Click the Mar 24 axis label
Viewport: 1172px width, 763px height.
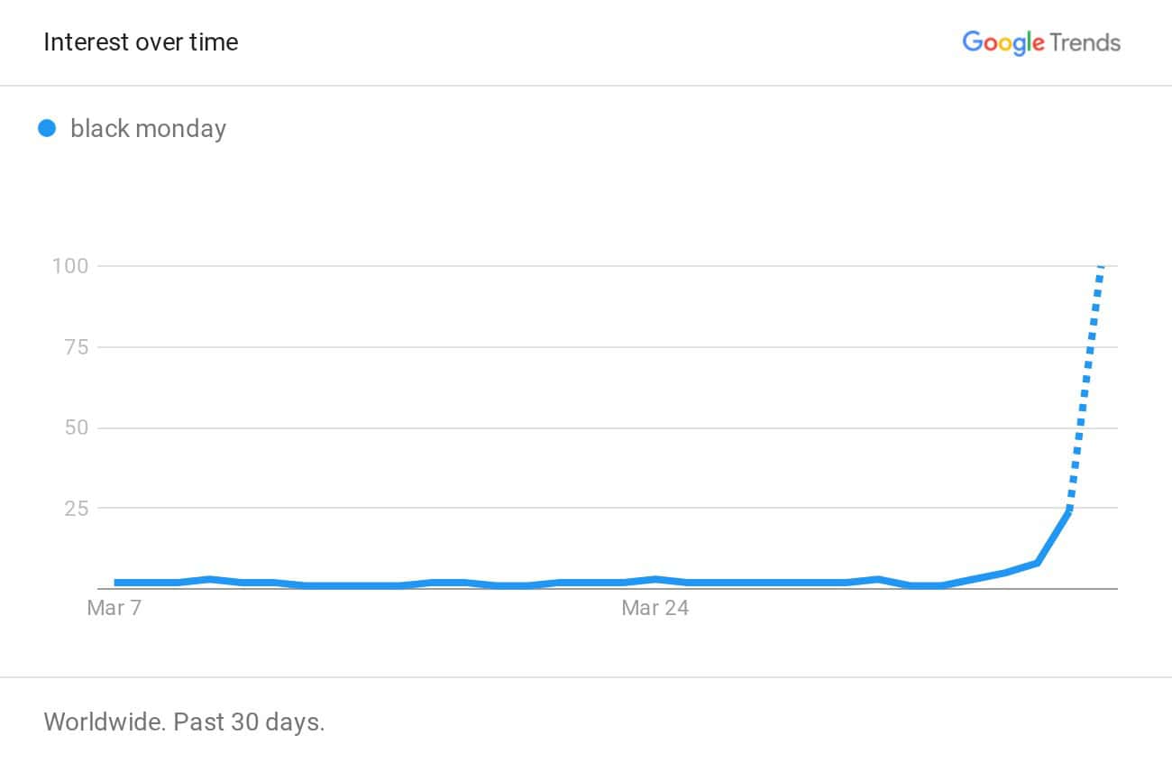655,608
